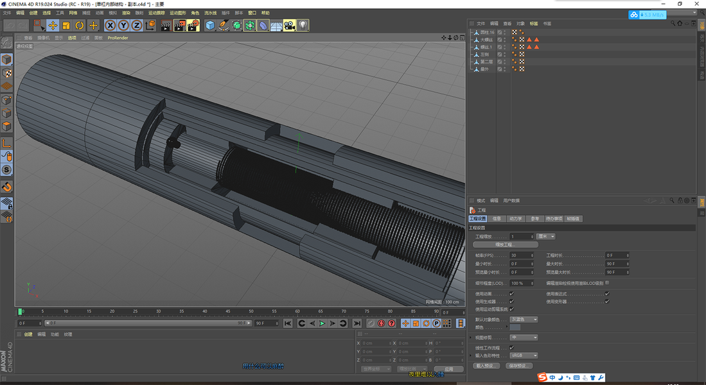Image resolution: width=706 pixels, height=385 pixels.
Task: Select the Scale tool in the top toolbar
Action: (x=66, y=26)
